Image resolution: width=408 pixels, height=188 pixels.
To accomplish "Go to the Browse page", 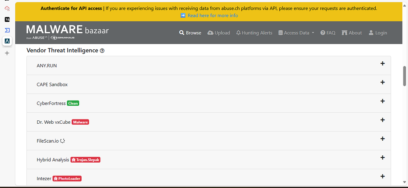I will point(190,33).
